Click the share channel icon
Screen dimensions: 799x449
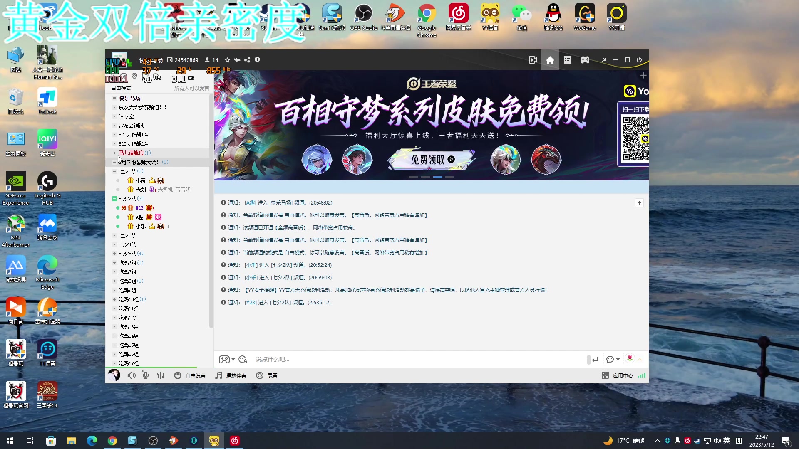click(247, 60)
